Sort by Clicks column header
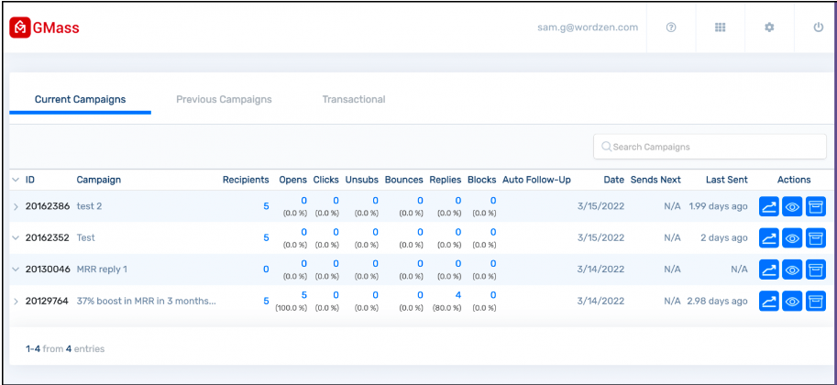The image size is (837, 385). click(x=325, y=180)
